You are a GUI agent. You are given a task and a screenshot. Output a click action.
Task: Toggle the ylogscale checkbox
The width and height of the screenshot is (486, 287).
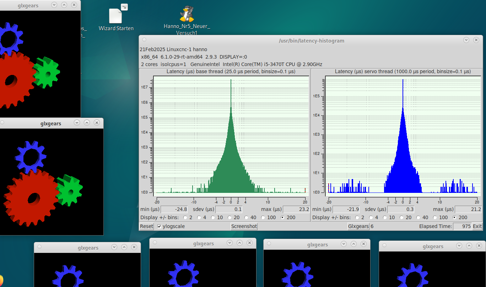159,226
